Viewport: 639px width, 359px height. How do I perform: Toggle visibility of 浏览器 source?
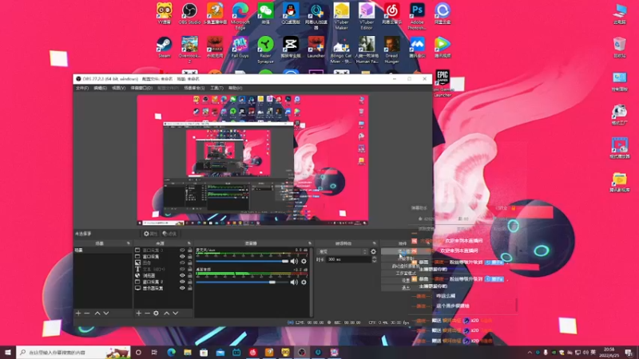point(182,275)
